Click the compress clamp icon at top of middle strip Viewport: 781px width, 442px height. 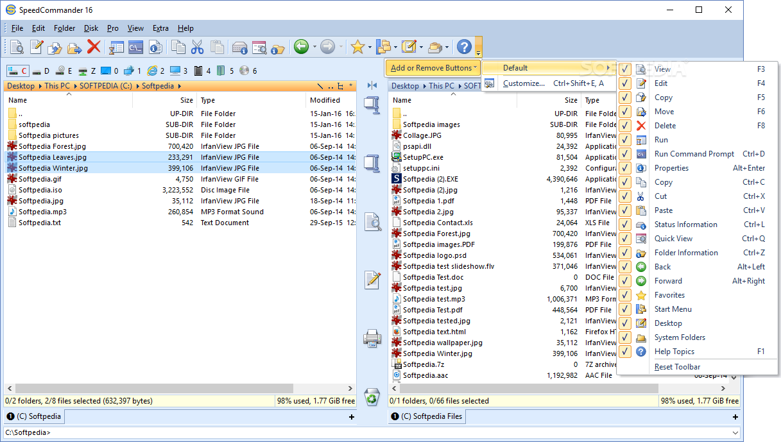pyautogui.click(x=372, y=106)
